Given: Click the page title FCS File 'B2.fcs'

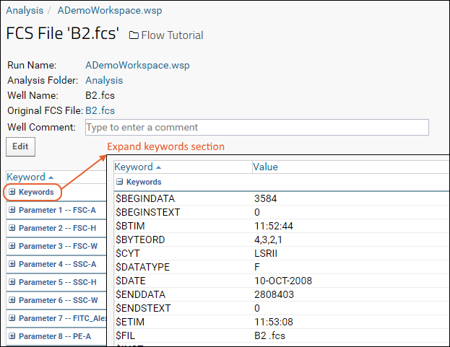Looking at the screenshot, I should [x=63, y=33].
